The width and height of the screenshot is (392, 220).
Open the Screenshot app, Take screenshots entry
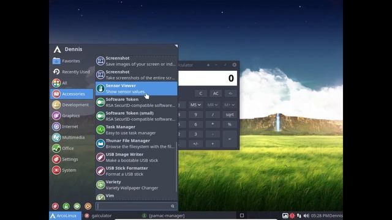[136, 75]
